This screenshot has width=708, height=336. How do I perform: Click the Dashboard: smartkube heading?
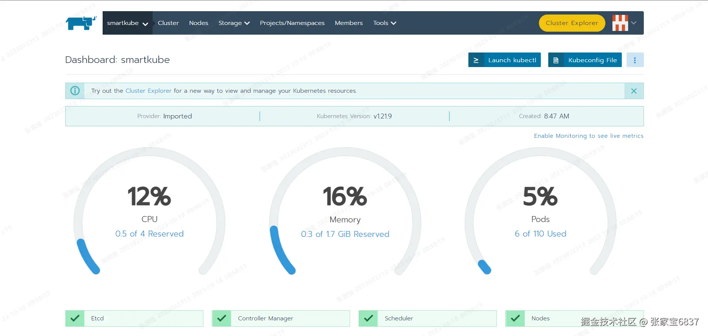(118, 60)
